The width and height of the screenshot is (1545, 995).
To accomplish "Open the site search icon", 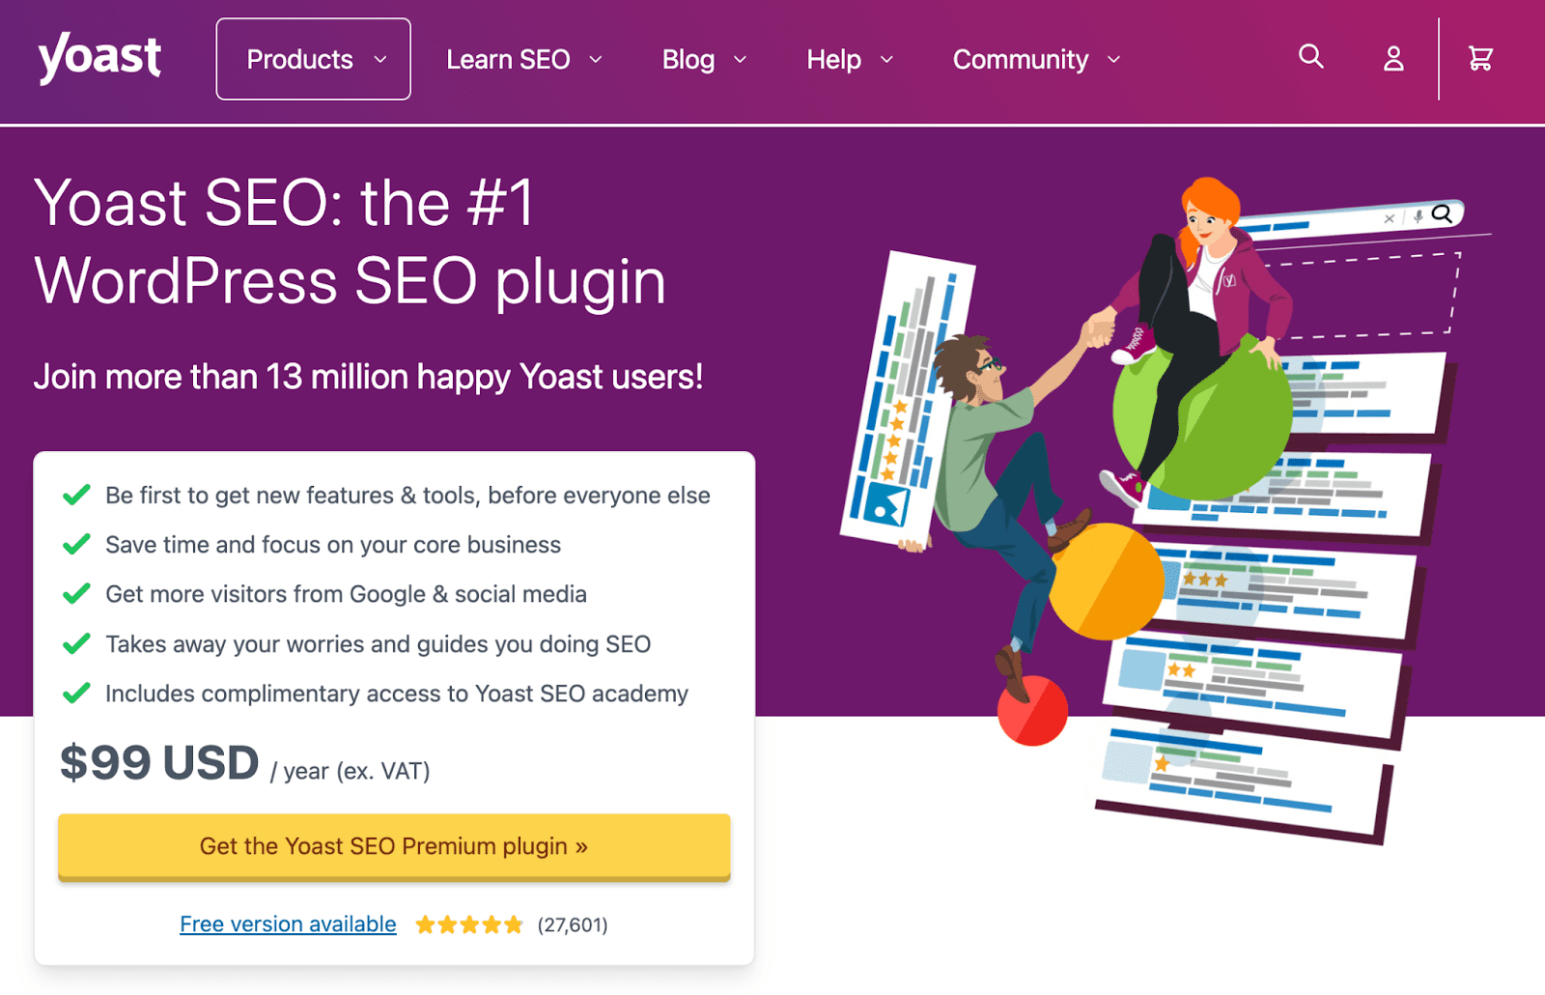I will 1310,57.
